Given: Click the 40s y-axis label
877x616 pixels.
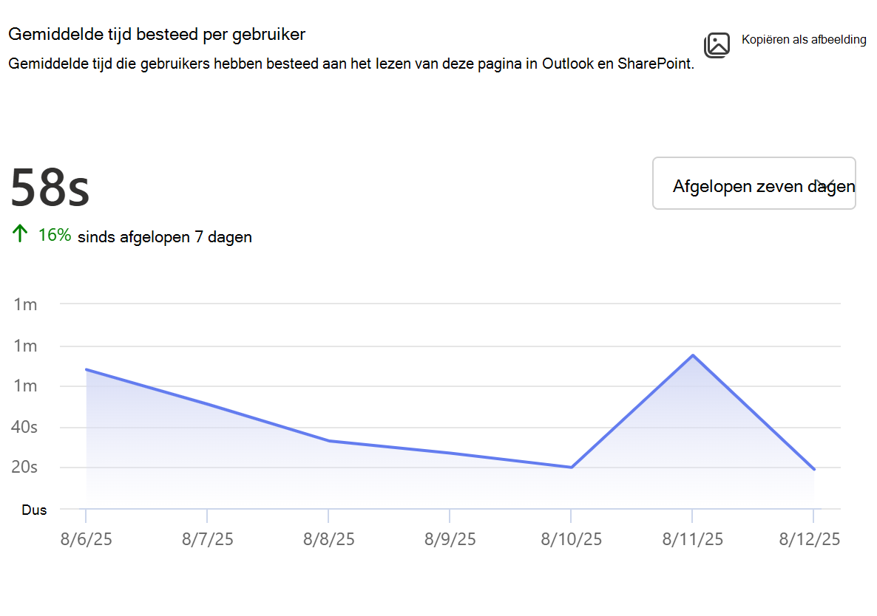Looking at the screenshot, I should (24, 427).
